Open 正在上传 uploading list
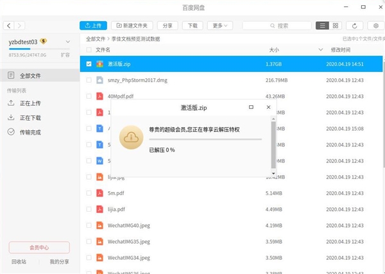The image size is (385, 274). (x=30, y=103)
